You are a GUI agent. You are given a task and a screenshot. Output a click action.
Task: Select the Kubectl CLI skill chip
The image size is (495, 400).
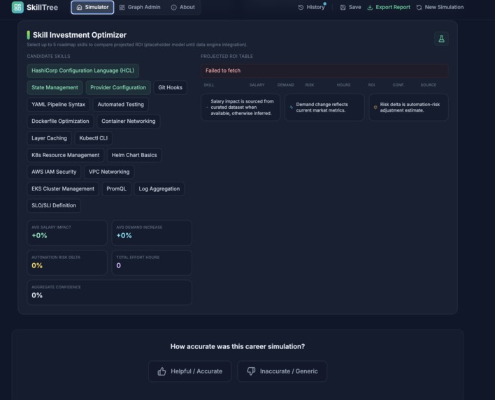tap(94, 138)
